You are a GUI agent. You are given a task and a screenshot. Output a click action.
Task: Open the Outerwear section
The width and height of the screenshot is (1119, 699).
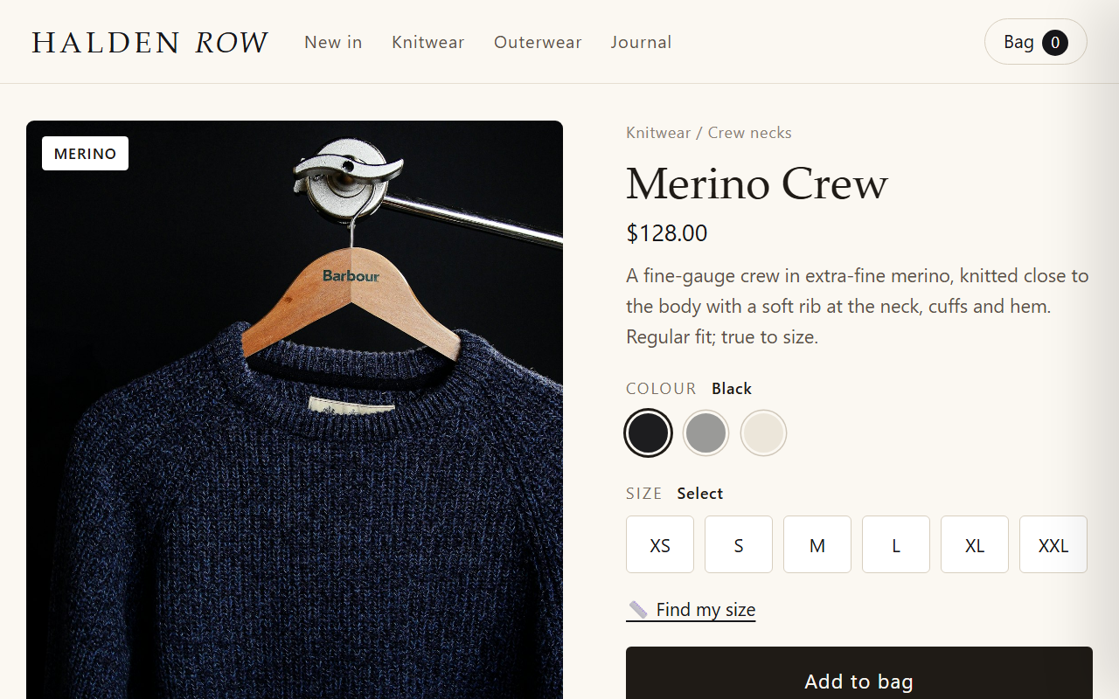coord(538,42)
